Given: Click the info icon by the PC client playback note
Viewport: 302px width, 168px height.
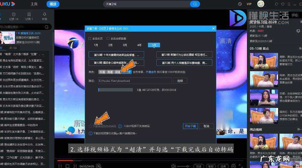Looking at the screenshot, I should click(x=91, y=133).
